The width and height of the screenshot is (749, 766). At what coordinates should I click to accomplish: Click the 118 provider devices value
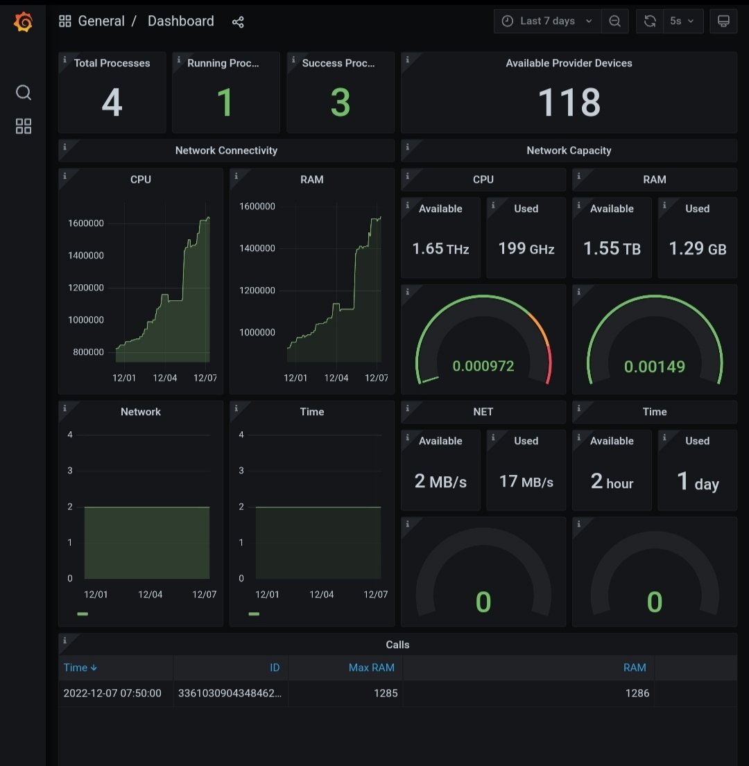[x=569, y=102]
